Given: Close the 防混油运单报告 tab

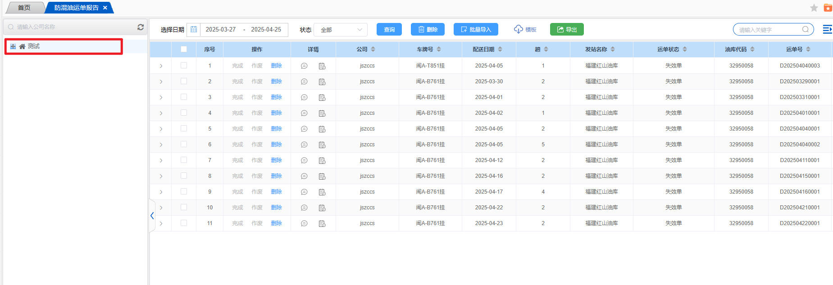Looking at the screenshot, I should 105,8.
